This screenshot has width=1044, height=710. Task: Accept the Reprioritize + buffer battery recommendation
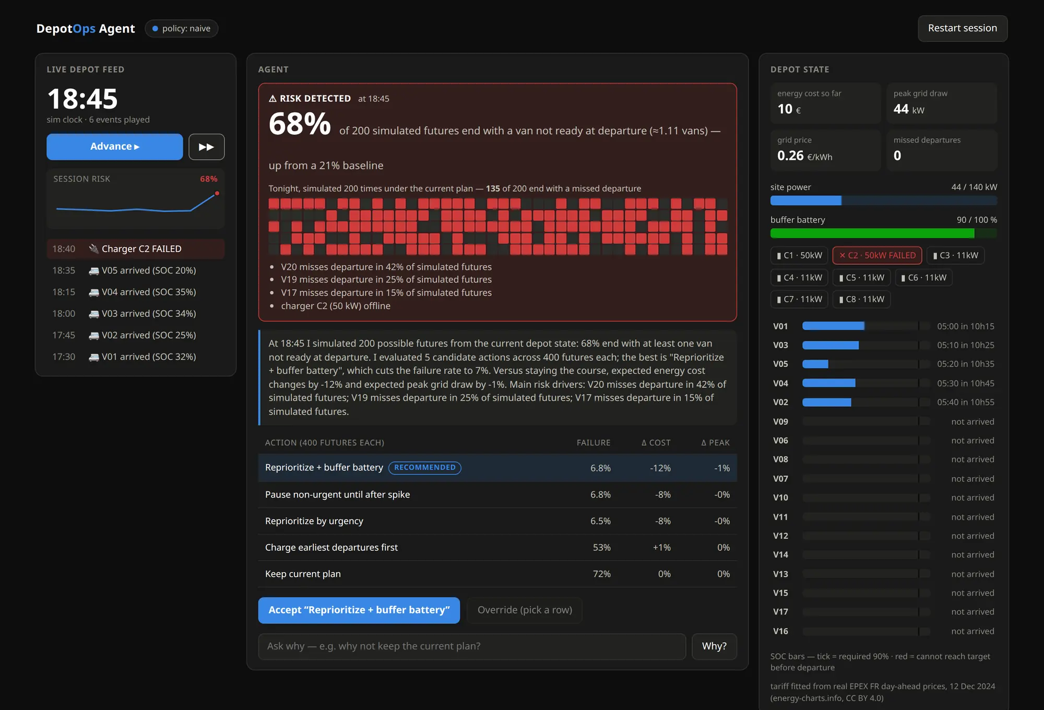[x=359, y=610]
